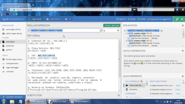Select javascript flavor
This screenshot has width=185, height=104.
pos(10,46)
